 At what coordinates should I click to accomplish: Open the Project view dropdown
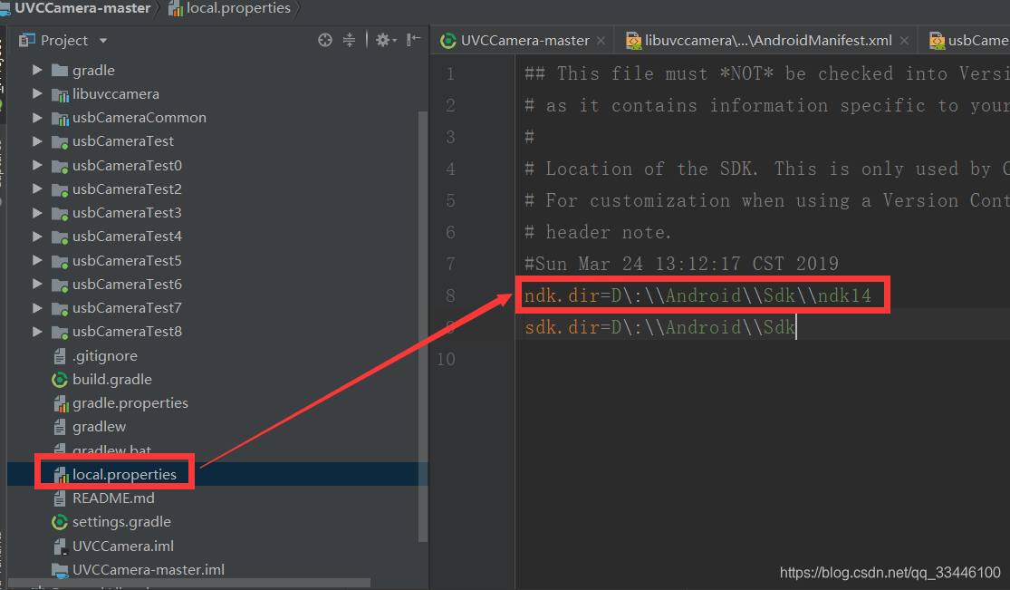coord(103,41)
